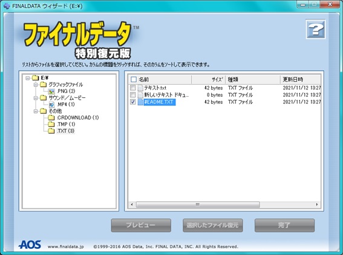This screenshot has height=255, width=343.
Task: Select the .PNG (2) tree item
Action: (x=66, y=91)
